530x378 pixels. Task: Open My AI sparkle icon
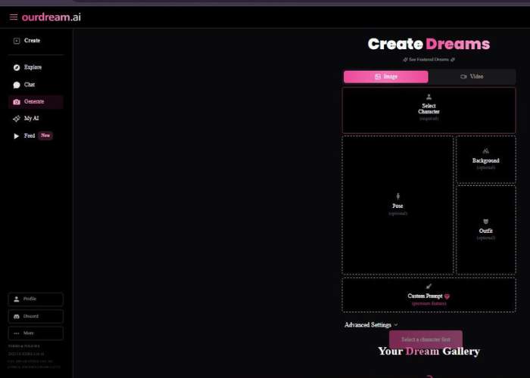tap(17, 119)
